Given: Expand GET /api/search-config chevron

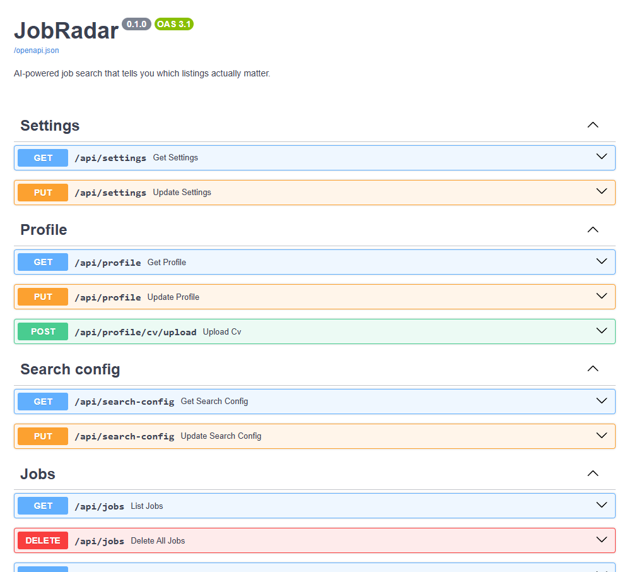Looking at the screenshot, I should (x=601, y=401).
